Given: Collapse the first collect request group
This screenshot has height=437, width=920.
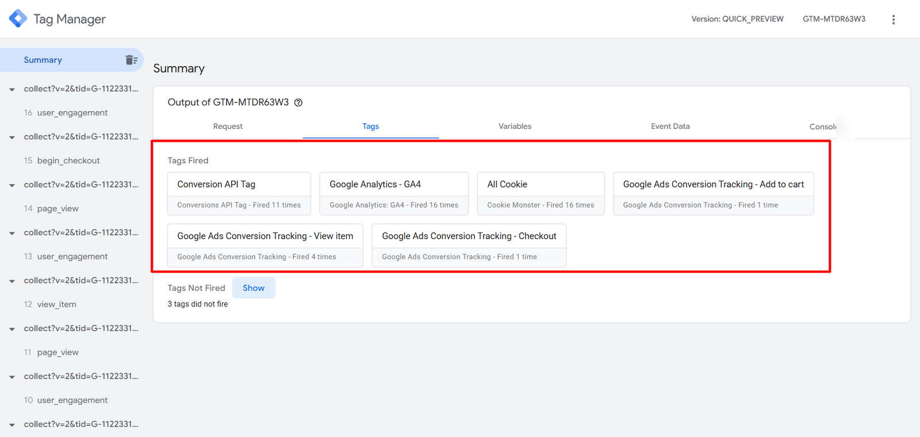Looking at the screenshot, I should [x=12, y=89].
